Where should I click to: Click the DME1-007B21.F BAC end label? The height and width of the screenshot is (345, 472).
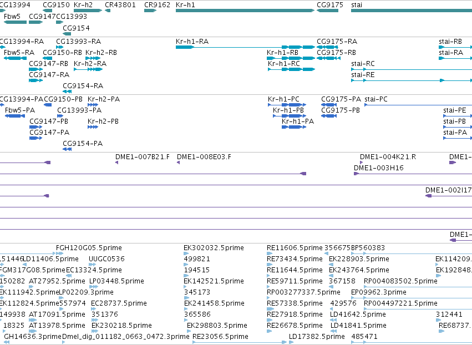pos(143,157)
